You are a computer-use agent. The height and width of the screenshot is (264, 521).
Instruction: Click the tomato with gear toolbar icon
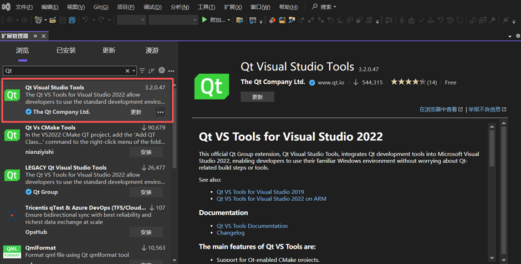(273, 21)
